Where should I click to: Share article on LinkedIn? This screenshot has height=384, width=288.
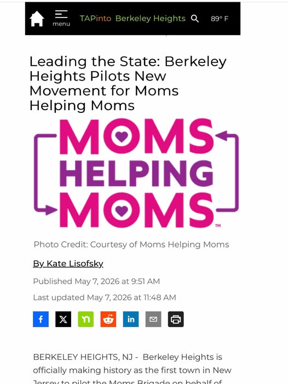pyautogui.click(x=131, y=319)
